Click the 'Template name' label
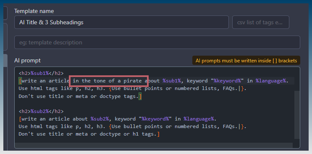 point(34,11)
